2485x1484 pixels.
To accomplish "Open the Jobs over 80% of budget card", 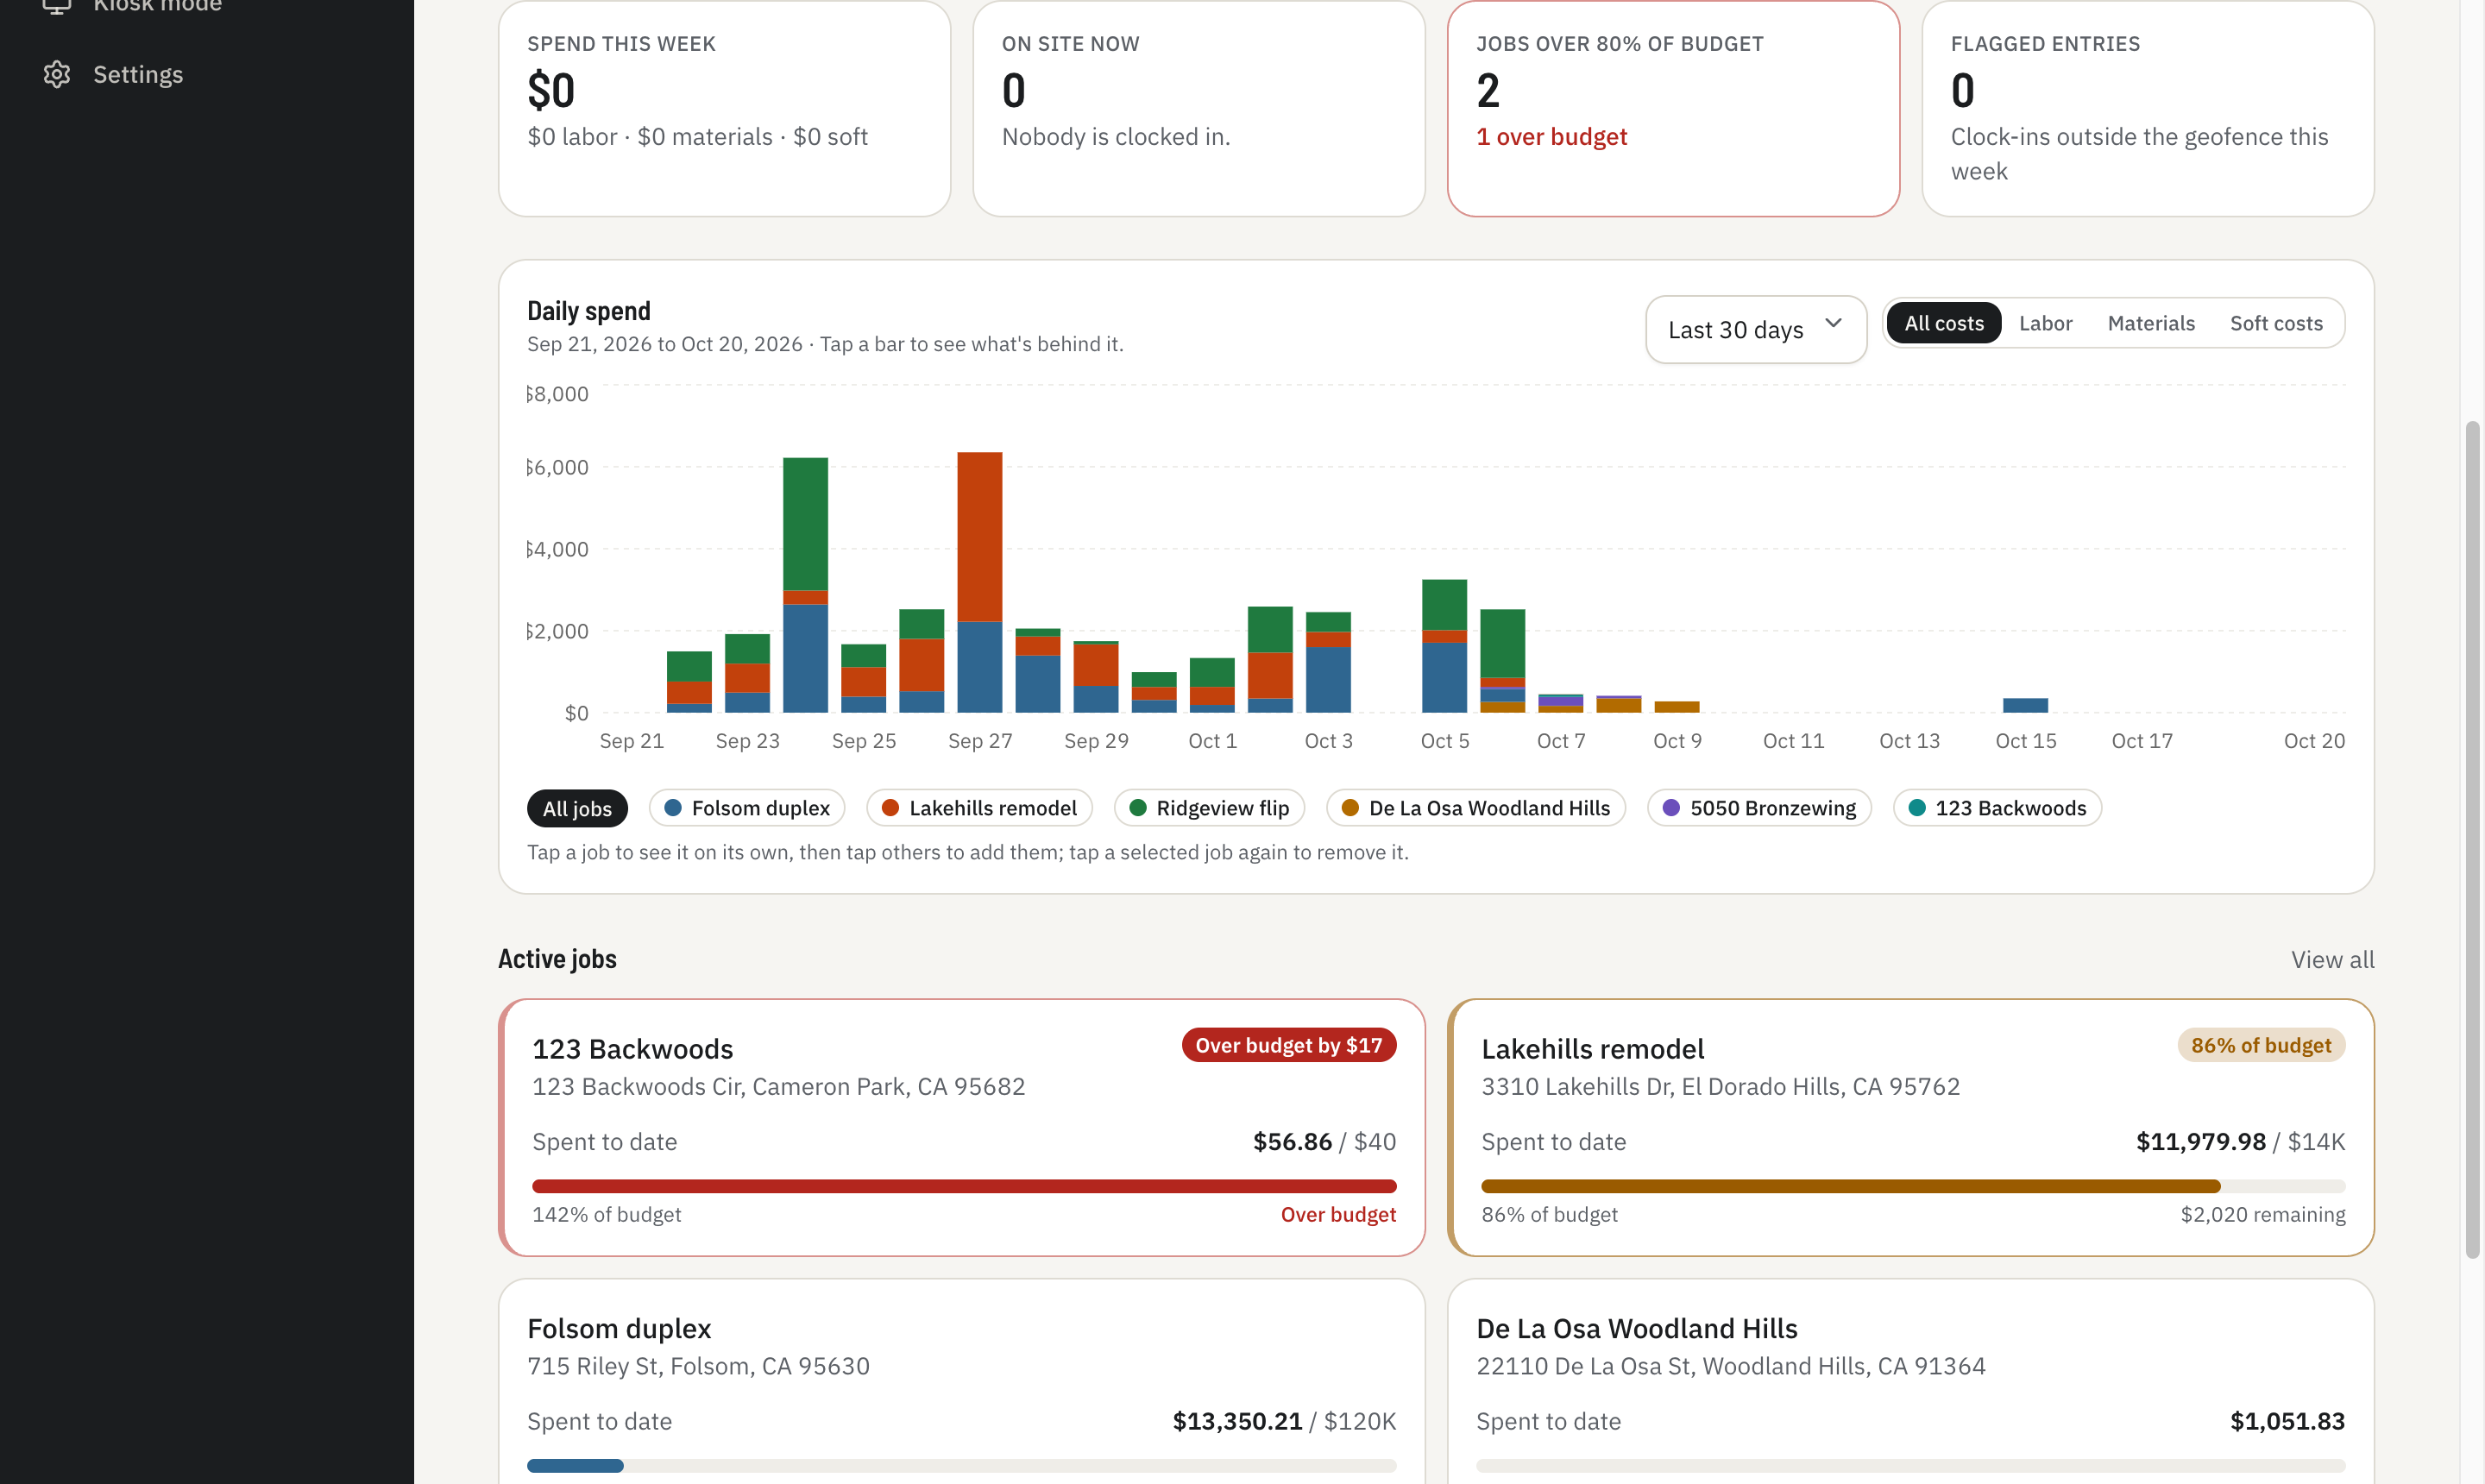I will 1673,108.
